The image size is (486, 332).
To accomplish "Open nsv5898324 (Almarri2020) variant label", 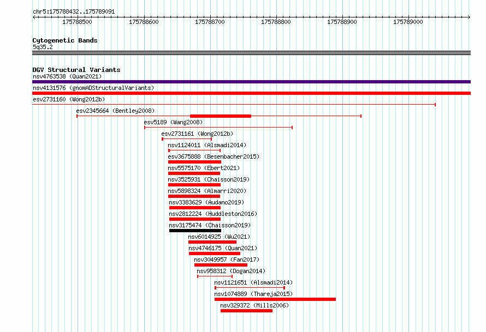I will point(207,191).
